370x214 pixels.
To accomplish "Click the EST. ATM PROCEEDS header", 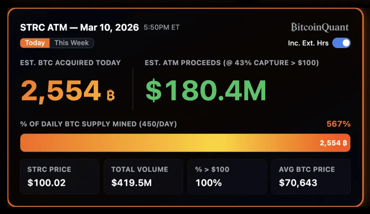I will click(231, 63).
